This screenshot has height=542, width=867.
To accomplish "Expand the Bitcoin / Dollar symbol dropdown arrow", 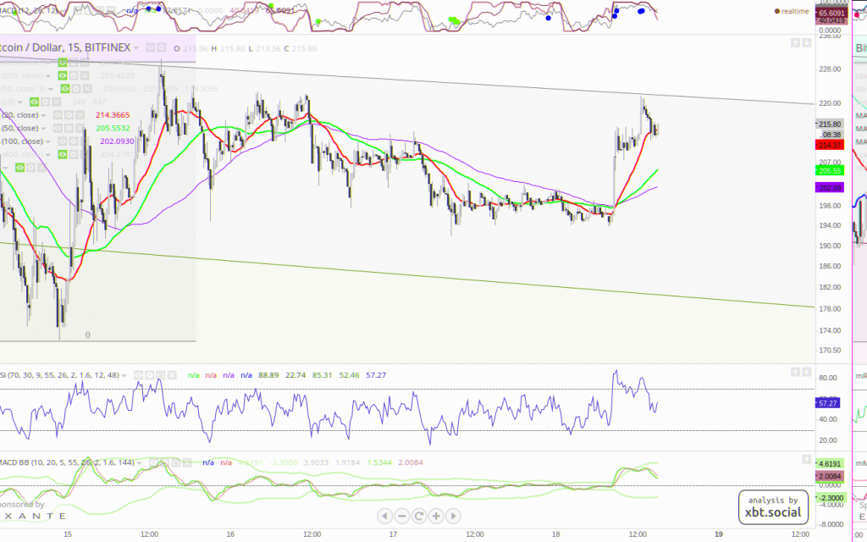I will point(135,48).
